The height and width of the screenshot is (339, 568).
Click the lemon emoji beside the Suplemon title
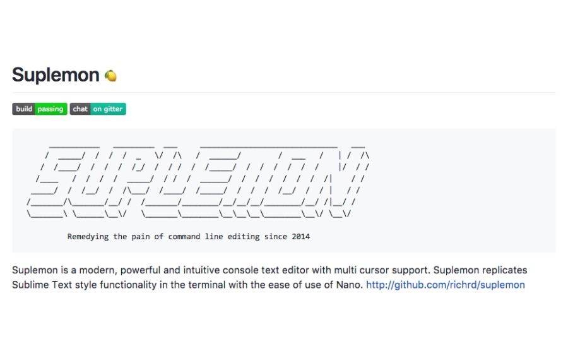110,76
